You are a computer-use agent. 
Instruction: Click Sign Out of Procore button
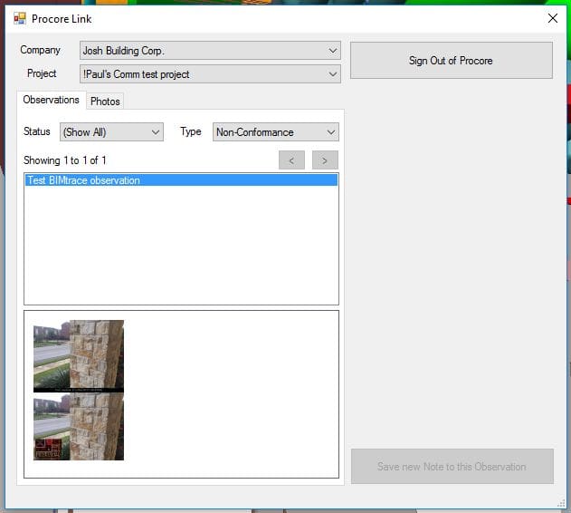coord(451,61)
